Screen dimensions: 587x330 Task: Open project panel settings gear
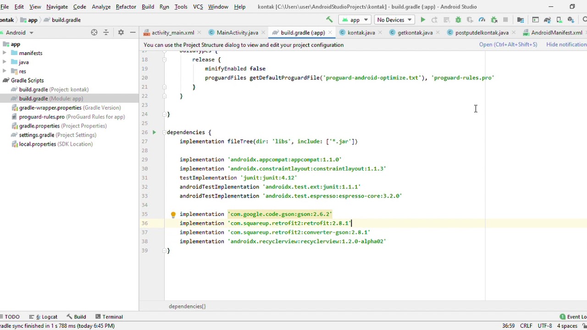[121, 32]
